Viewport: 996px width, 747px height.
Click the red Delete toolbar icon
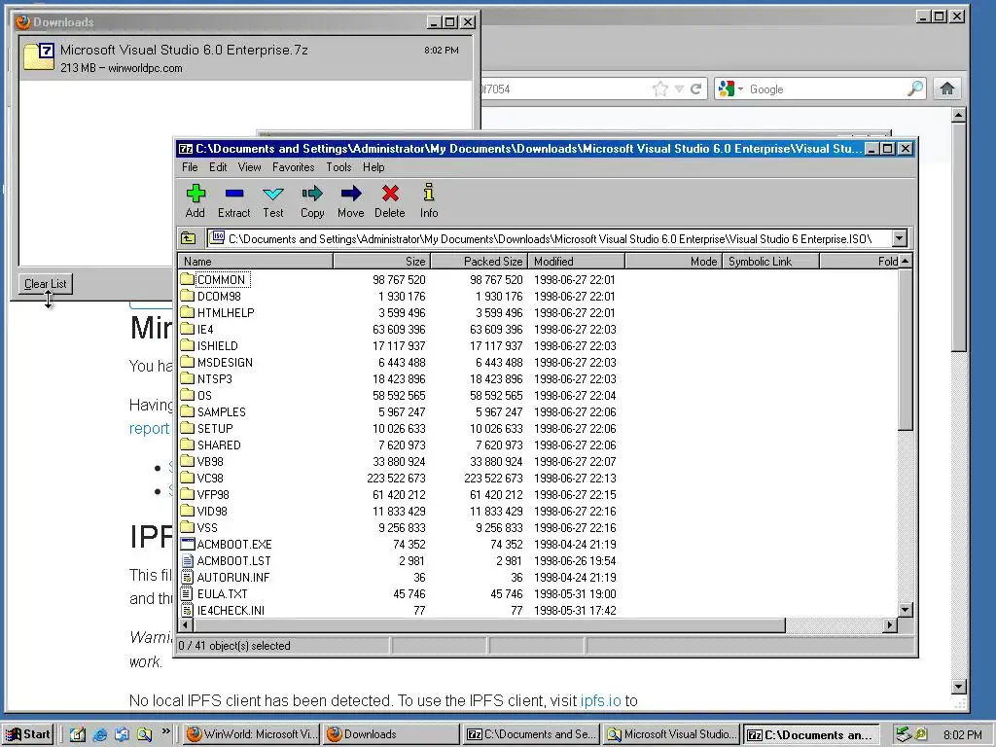click(x=390, y=194)
